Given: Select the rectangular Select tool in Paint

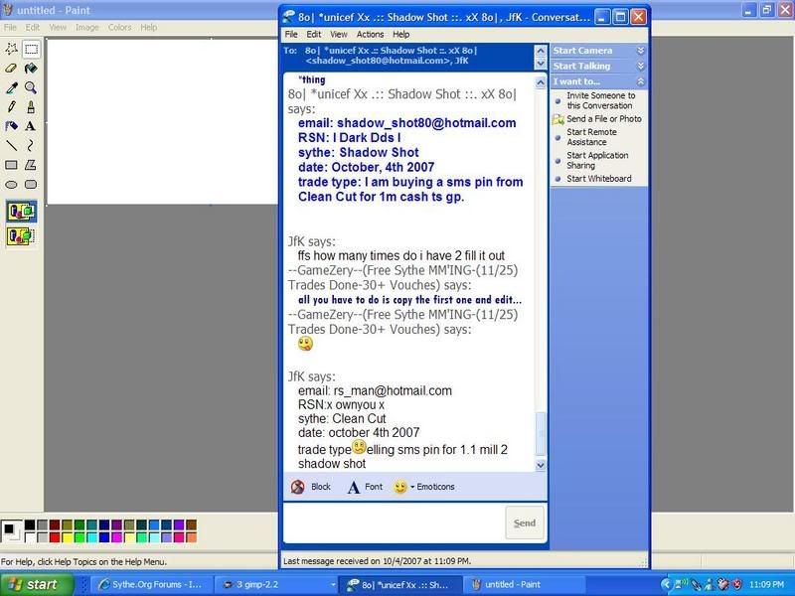Looking at the screenshot, I should coord(31,49).
